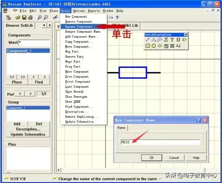Click the Del button in Group

[39, 124]
